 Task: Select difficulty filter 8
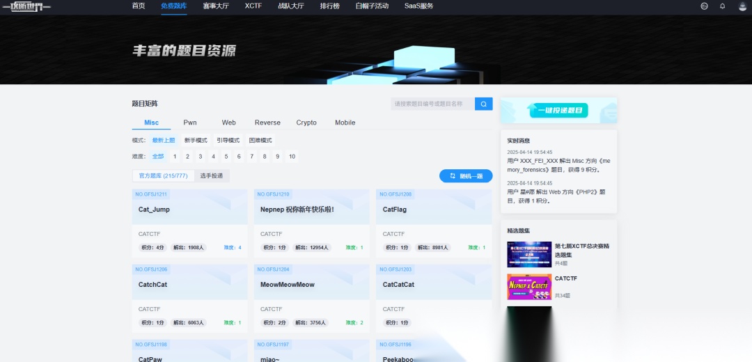pyautogui.click(x=265, y=157)
